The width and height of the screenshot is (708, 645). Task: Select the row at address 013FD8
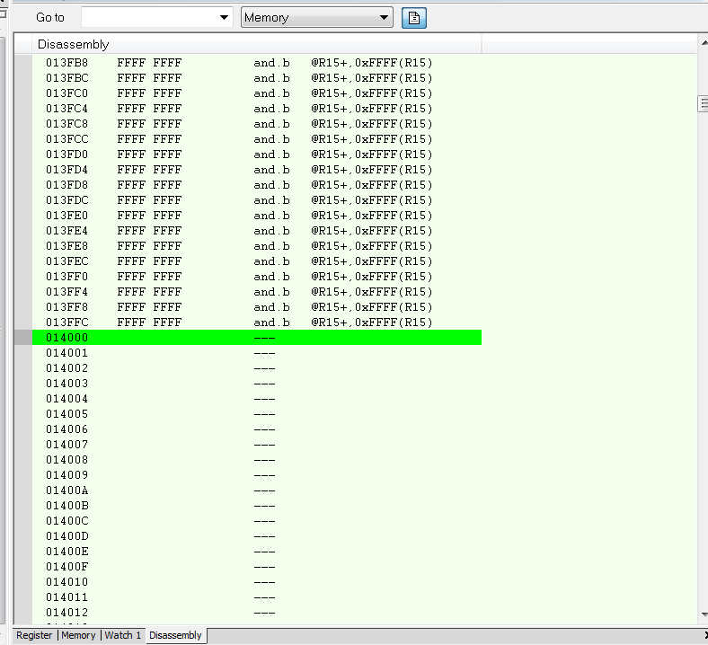click(x=256, y=185)
